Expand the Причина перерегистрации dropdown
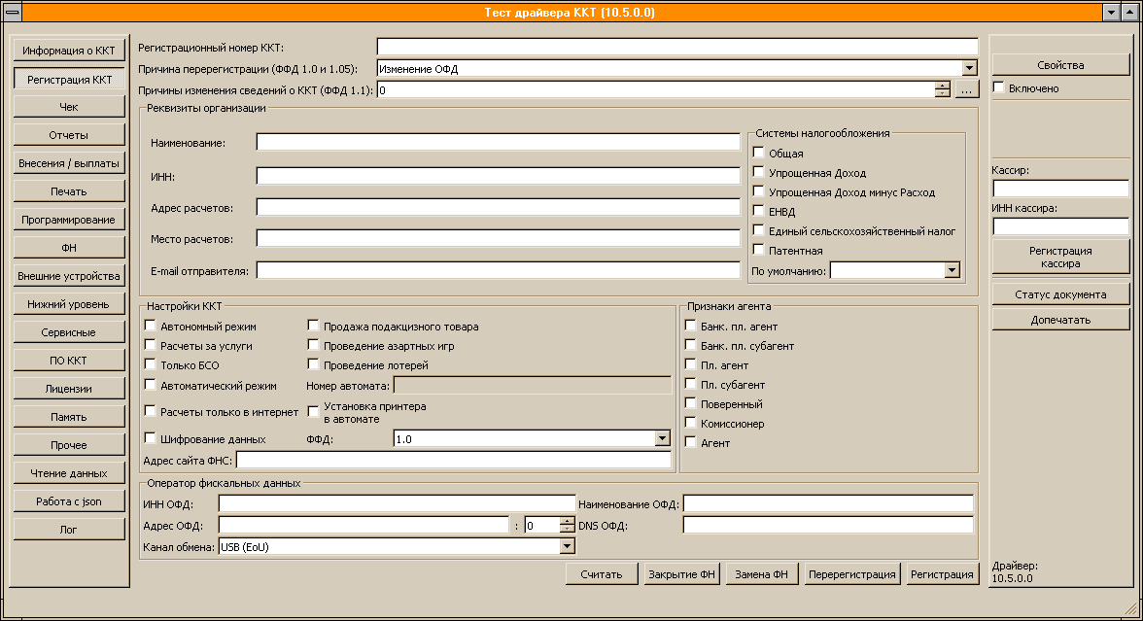This screenshot has height=621, width=1143. coord(969,68)
